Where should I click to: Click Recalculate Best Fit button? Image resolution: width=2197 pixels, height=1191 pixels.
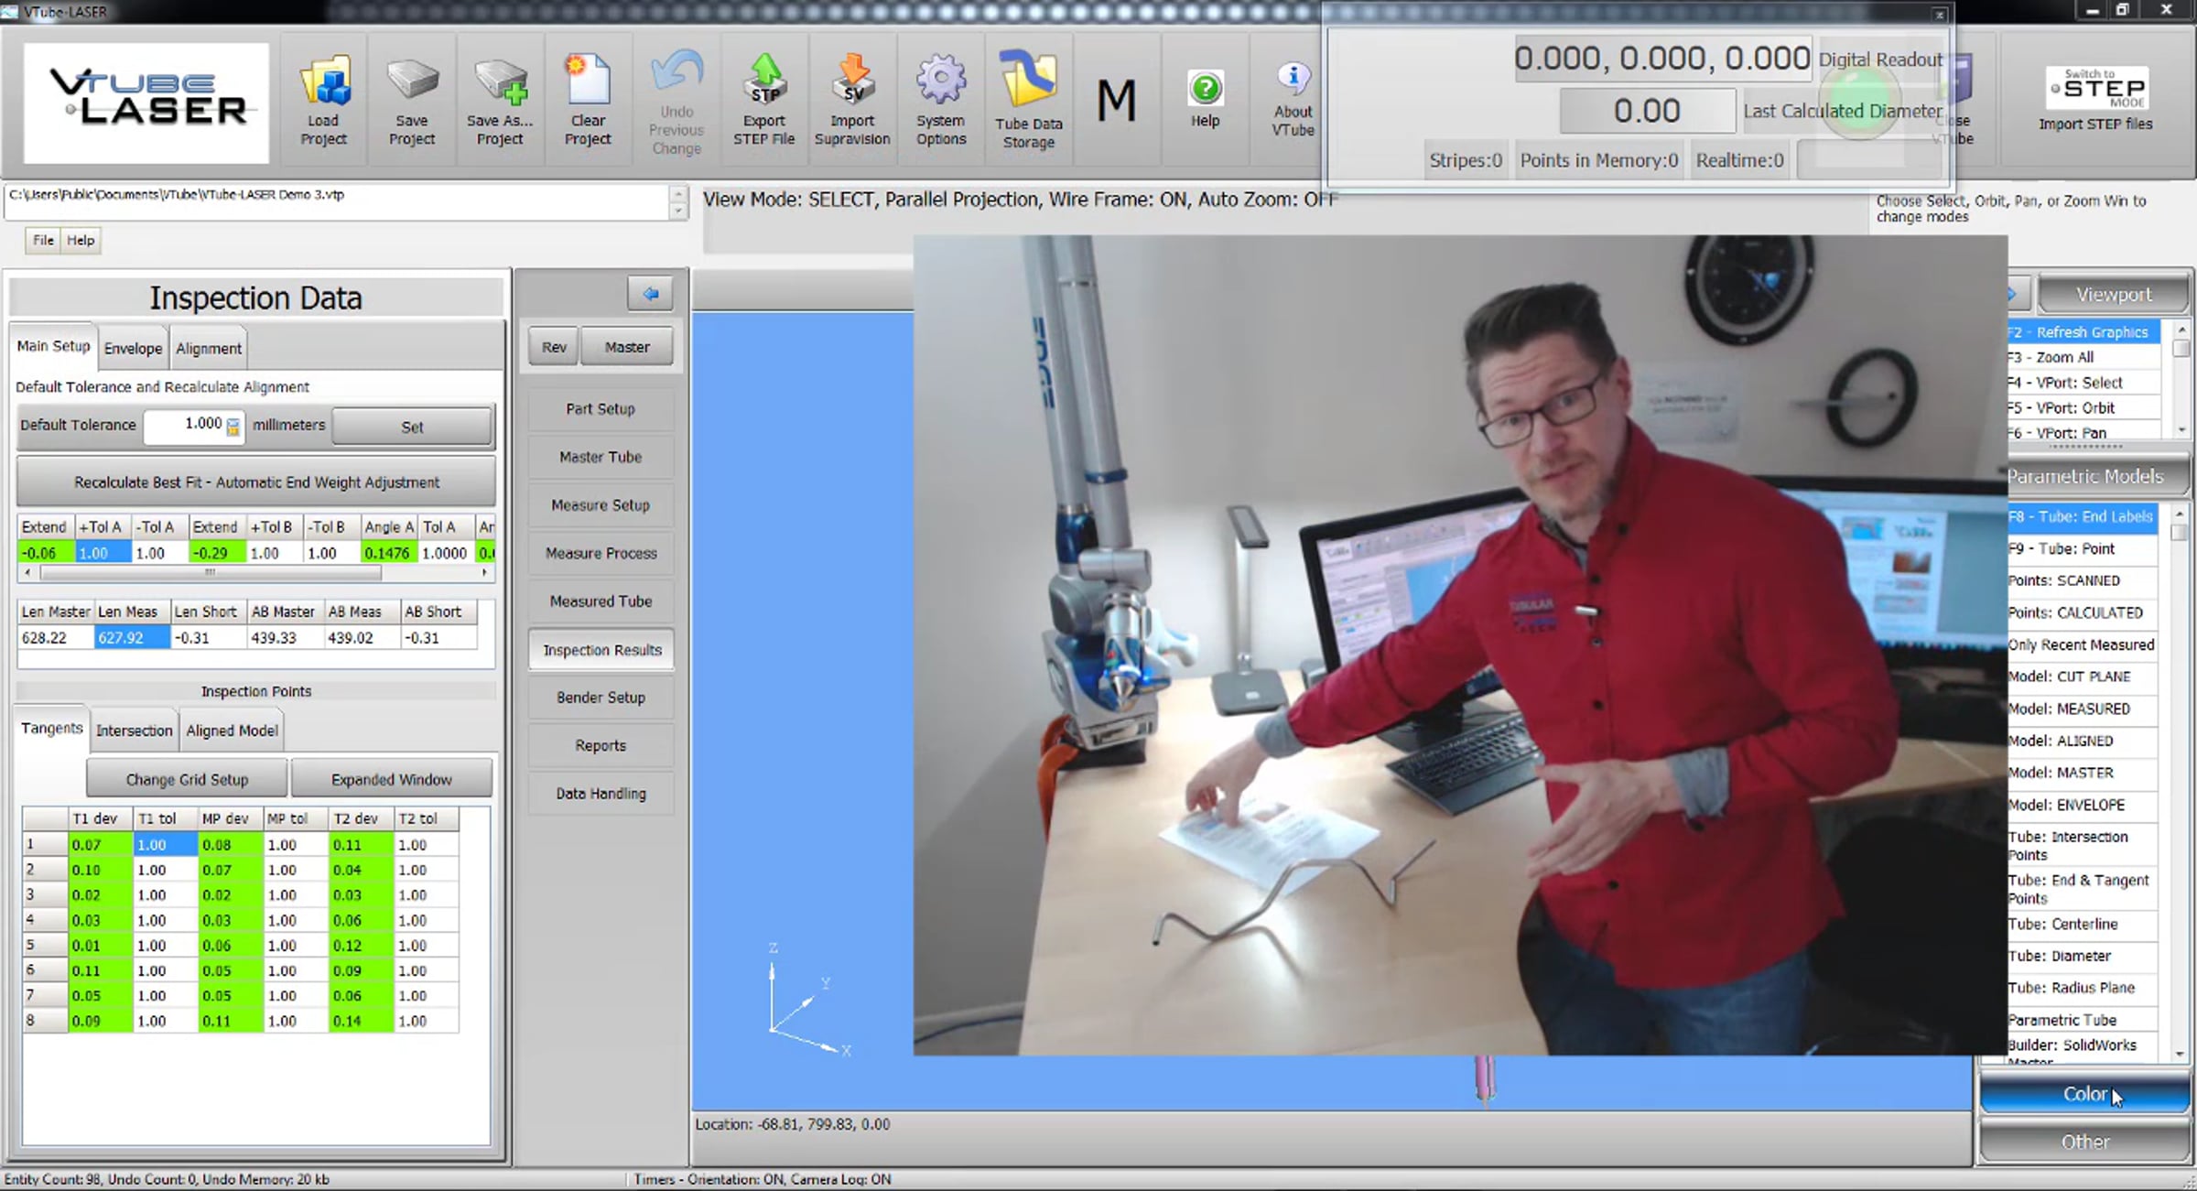point(256,482)
